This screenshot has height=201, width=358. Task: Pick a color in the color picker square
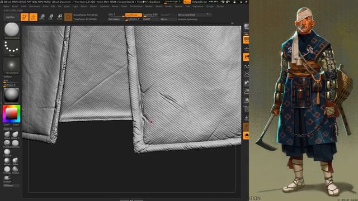point(11,113)
